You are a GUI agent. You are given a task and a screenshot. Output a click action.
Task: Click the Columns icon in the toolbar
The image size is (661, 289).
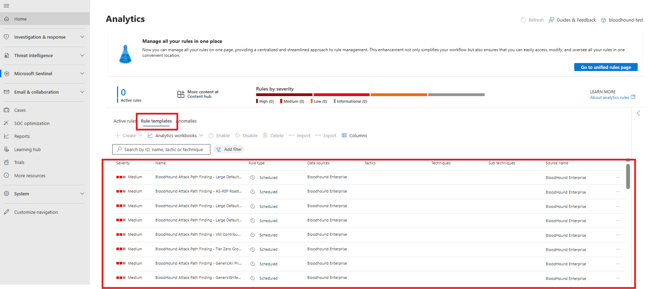point(344,135)
